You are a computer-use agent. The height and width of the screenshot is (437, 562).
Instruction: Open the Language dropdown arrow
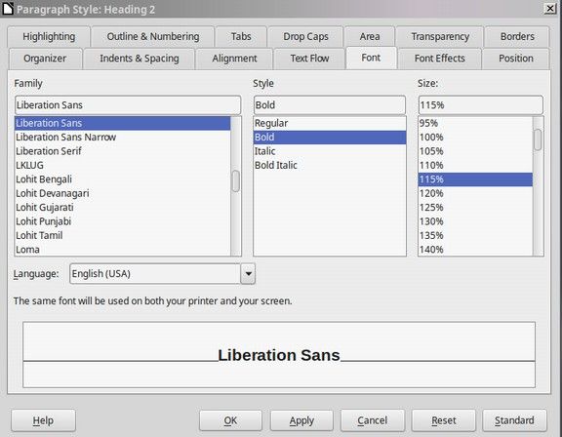[x=248, y=274]
